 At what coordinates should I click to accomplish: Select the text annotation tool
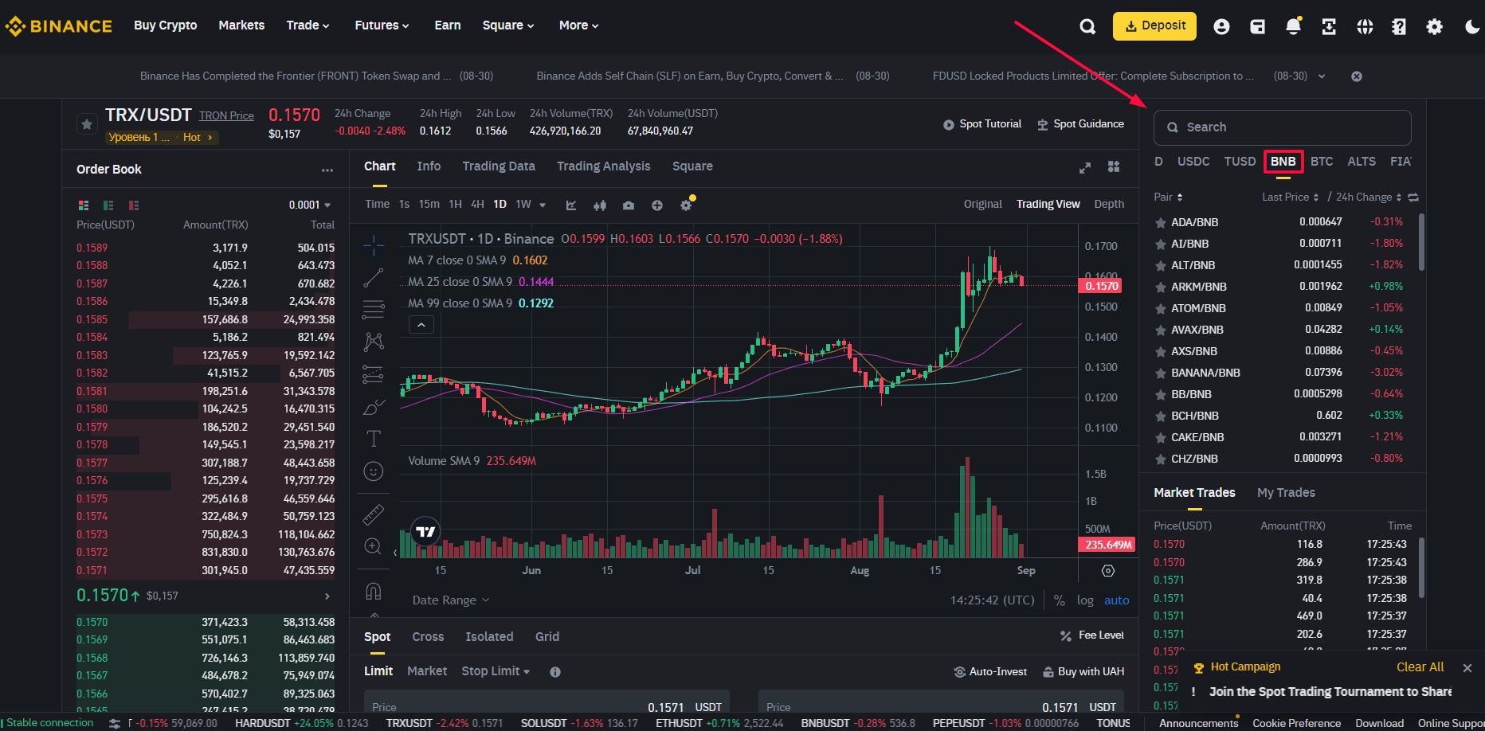[374, 439]
